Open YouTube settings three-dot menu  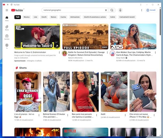pyautogui.click(x=142, y=10)
